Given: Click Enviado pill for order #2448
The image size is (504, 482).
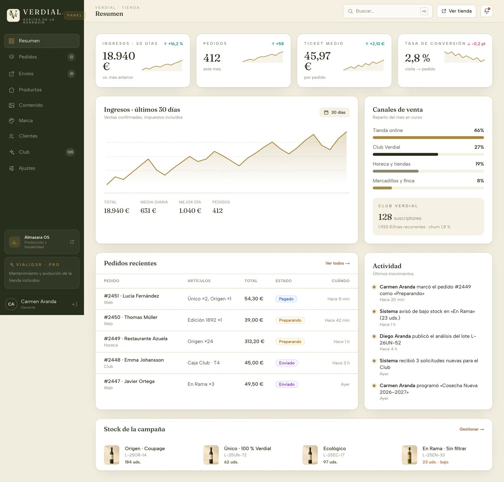Looking at the screenshot, I should pyautogui.click(x=287, y=363).
